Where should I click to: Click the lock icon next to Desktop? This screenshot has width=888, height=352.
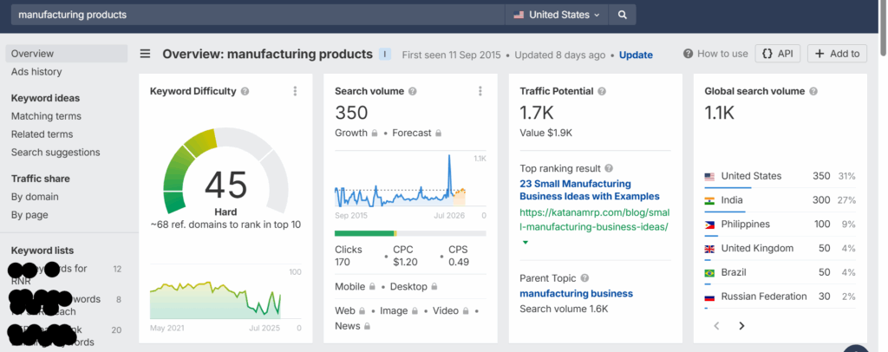pyautogui.click(x=434, y=287)
